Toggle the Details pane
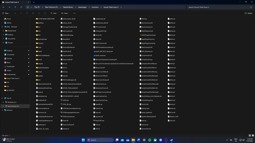255x143 pixels. tap(248, 13)
